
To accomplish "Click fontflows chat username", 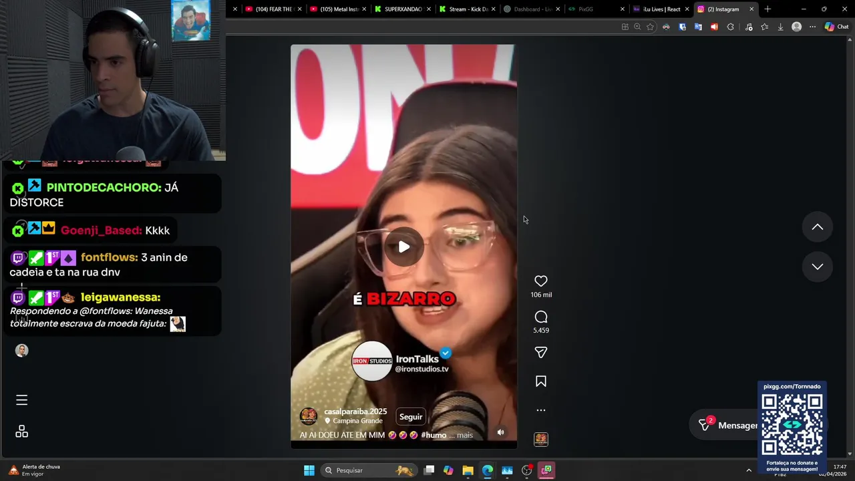I will (109, 257).
